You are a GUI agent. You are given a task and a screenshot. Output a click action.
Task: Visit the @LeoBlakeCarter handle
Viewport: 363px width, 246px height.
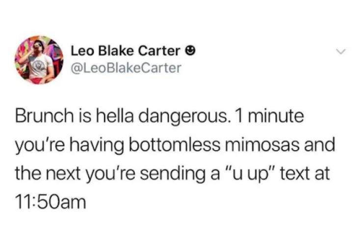tap(126, 68)
